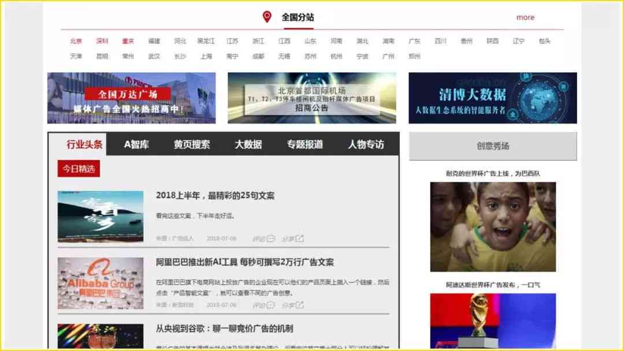624x351 pixels.
Task: Switch to the 行业头条 tab
Action: tap(84, 144)
